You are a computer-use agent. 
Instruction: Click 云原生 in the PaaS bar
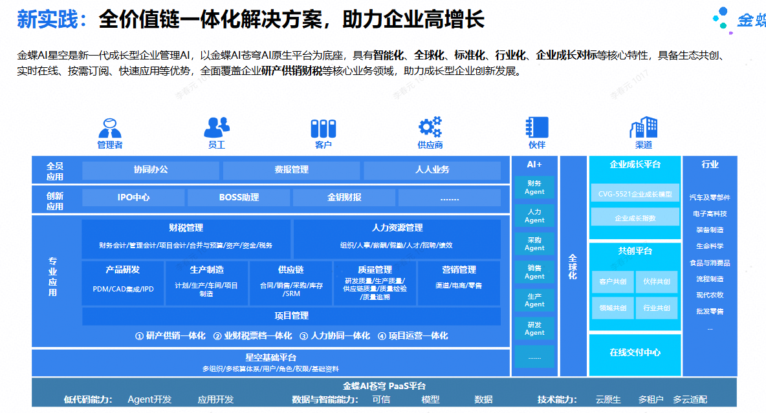click(x=608, y=399)
